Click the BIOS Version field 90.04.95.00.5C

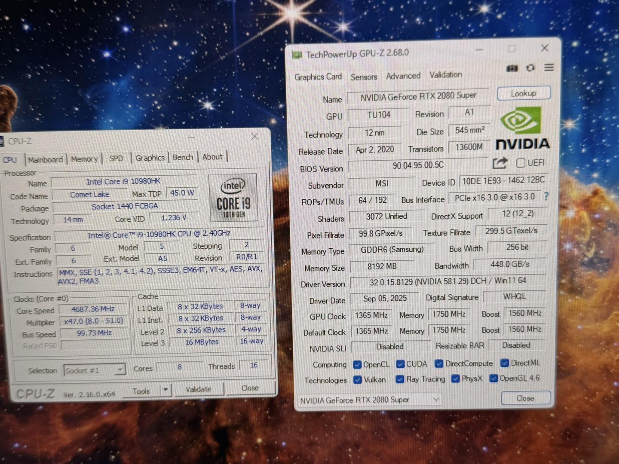418,165
